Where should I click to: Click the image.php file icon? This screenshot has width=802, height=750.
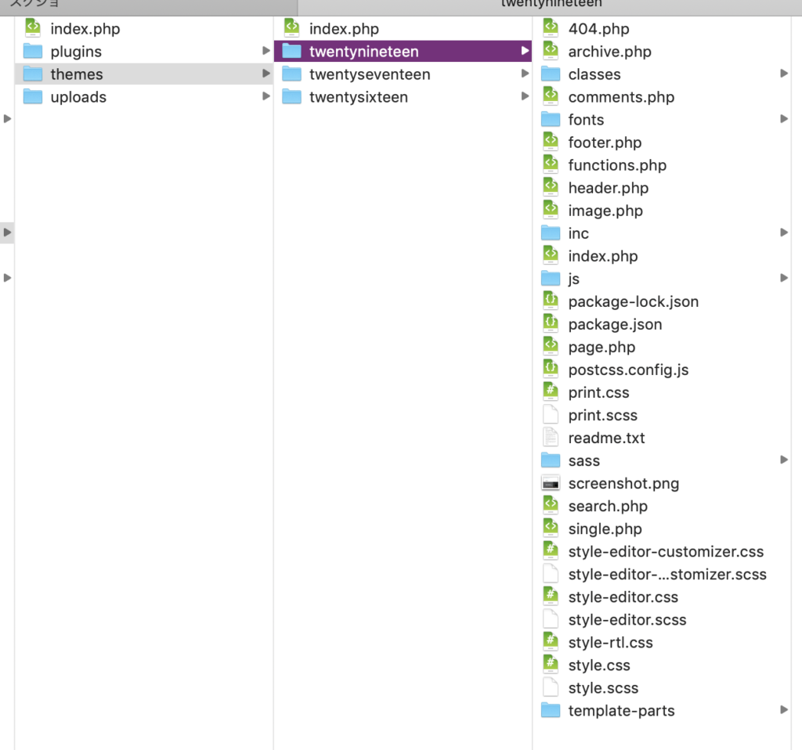click(551, 210)
